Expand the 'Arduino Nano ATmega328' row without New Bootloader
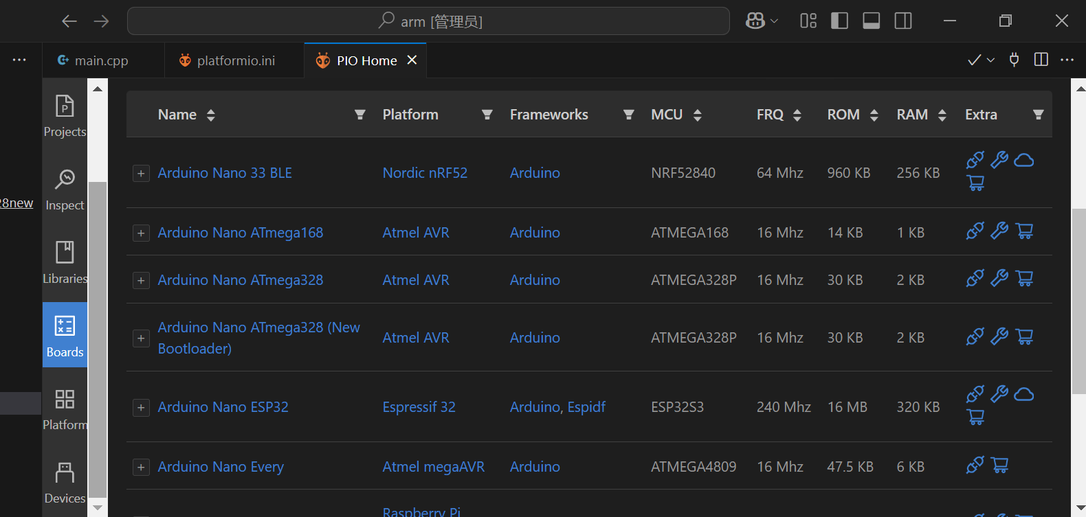The height and width of the screenshot is (517, 1086). pos(141,281)
